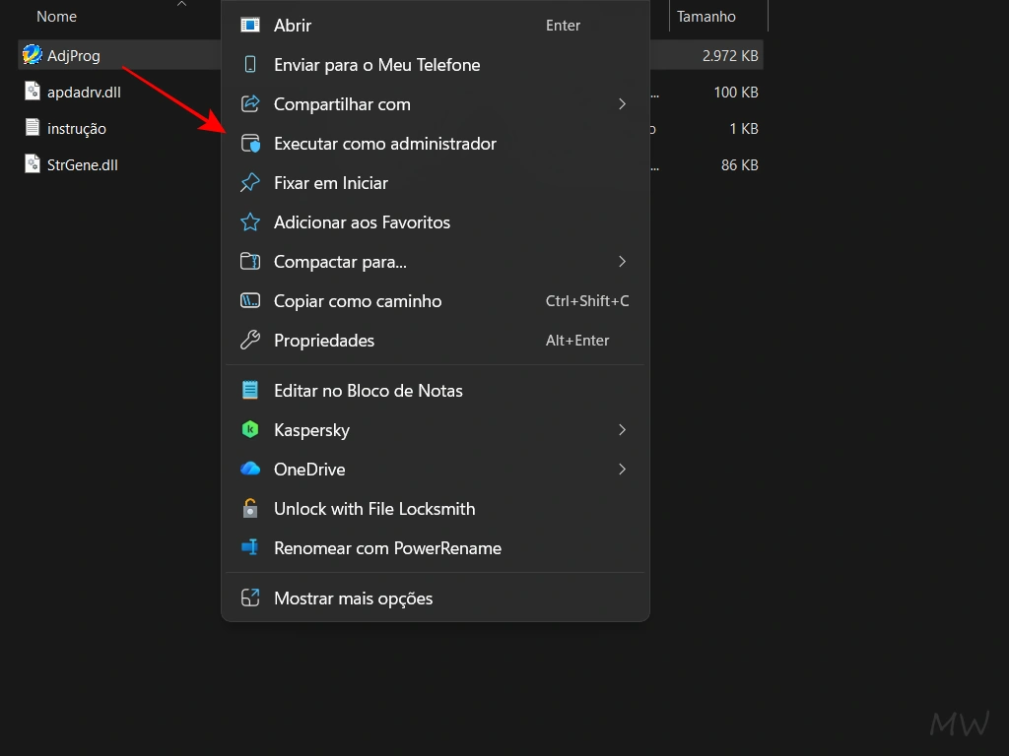Sort files by the Nome column header
1009x756 pixels.
(x=56, y=17)
